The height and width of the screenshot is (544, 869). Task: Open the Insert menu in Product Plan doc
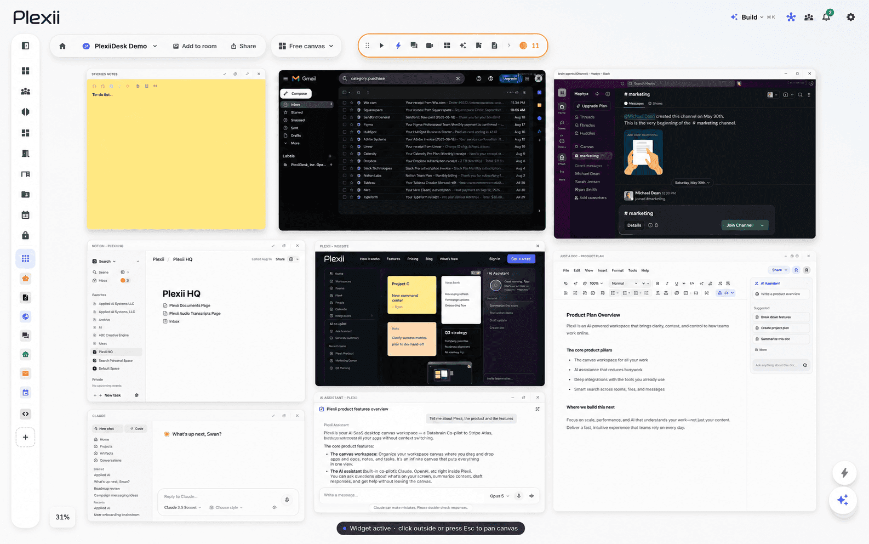pos(602,270)
